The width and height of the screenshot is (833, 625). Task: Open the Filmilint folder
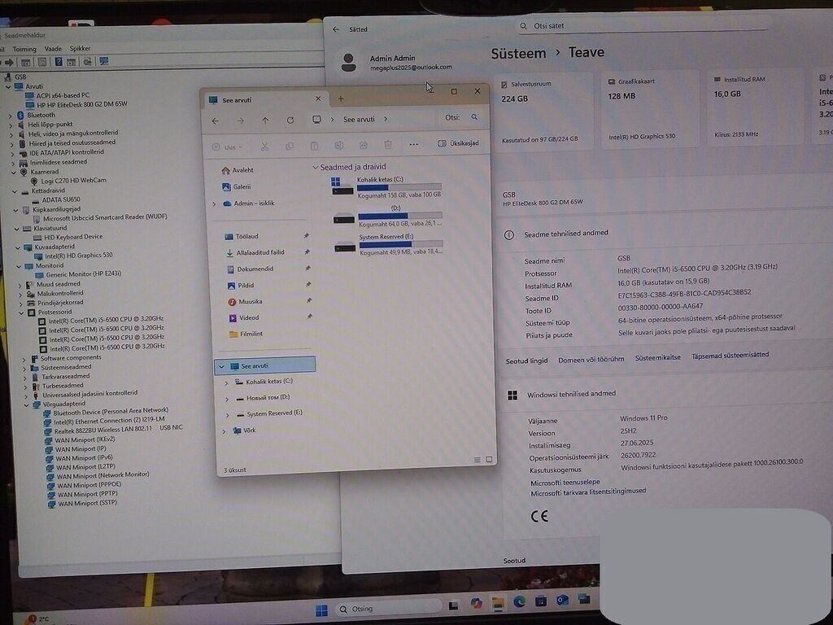click(x=246, y=334)
